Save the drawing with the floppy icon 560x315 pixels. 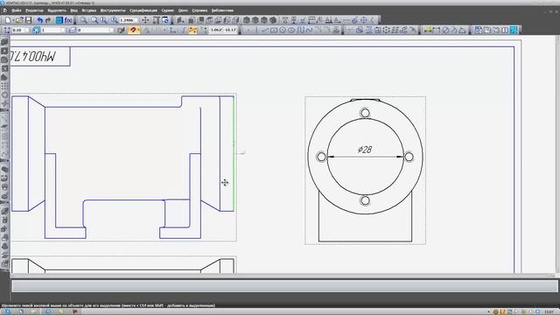click(x=28, y=20)
